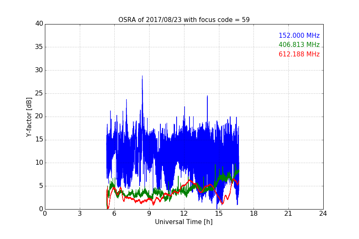
Task: Click the x-axis tick label 3
Action: click(80, 214)
